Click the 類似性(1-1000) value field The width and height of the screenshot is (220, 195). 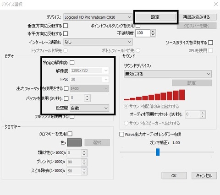[x=74, y=153]
